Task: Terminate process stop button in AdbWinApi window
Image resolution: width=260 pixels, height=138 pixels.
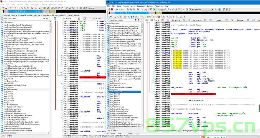Action: pos(190,9)
